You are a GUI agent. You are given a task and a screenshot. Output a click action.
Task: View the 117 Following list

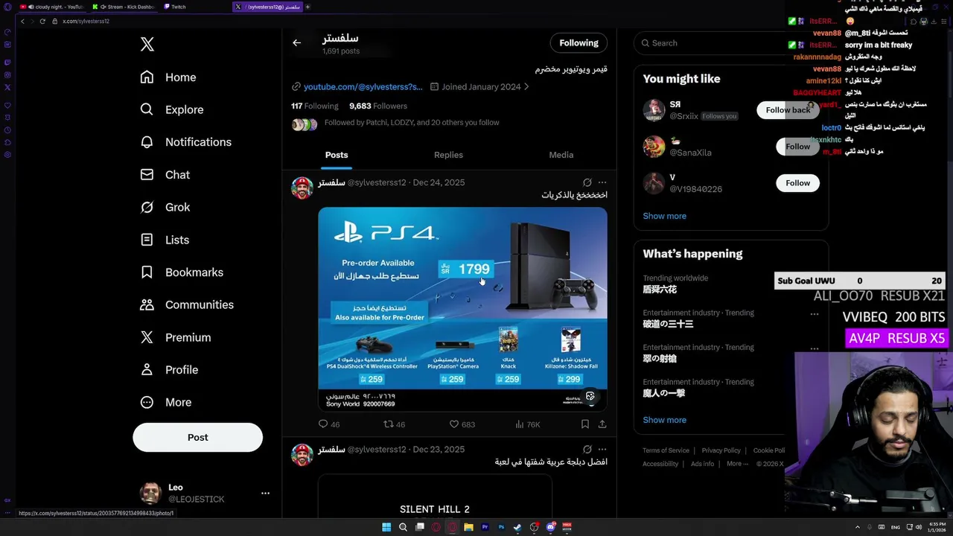pos(314,106)
